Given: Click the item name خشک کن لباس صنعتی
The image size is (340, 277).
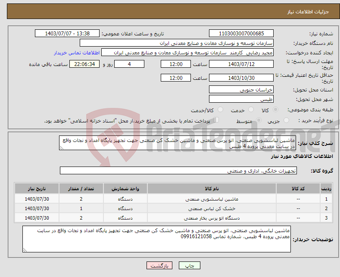Looking at the screenshot, I should tap(212, 209).
